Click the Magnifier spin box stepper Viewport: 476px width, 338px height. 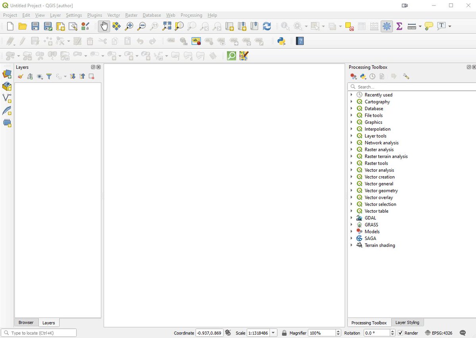tap(338, 333)
